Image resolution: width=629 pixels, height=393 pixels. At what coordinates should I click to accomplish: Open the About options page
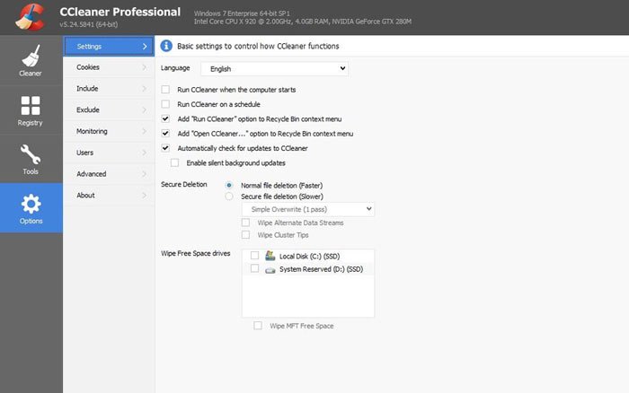point(109,195)
